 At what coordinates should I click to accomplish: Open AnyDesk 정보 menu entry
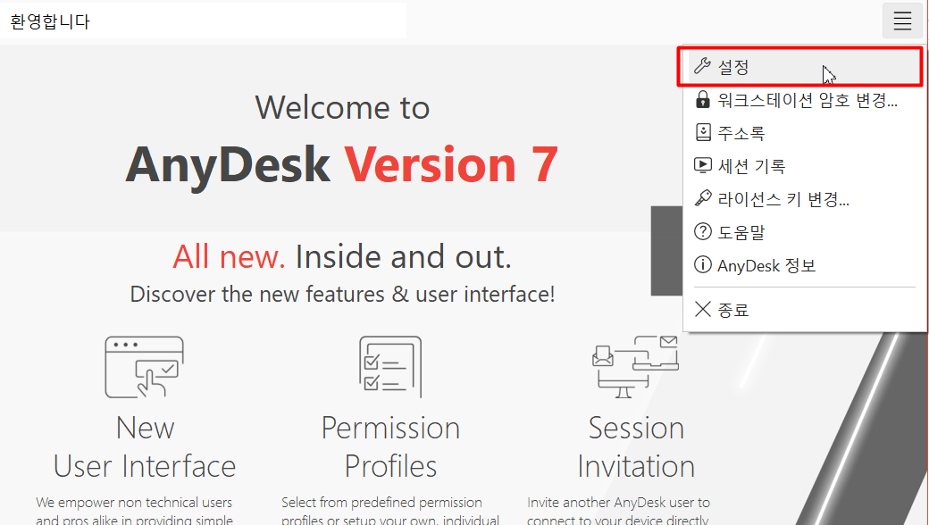[804, 265]
